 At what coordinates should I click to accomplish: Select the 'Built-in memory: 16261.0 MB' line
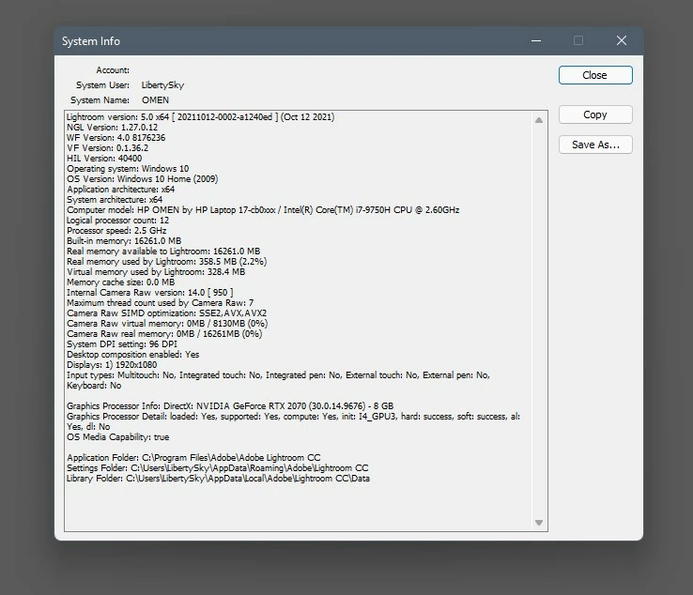click(124, 241)
